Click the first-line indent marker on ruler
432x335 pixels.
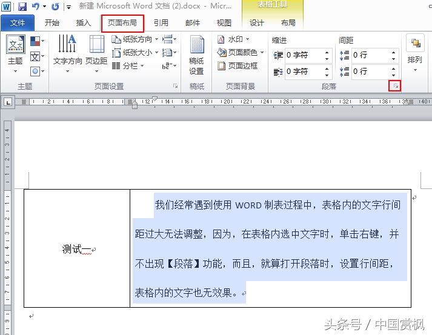click(155, 99)
